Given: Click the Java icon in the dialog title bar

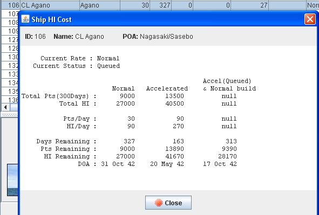Looking at the screenshot, I should pyautogui.click(x=25, y=19).
